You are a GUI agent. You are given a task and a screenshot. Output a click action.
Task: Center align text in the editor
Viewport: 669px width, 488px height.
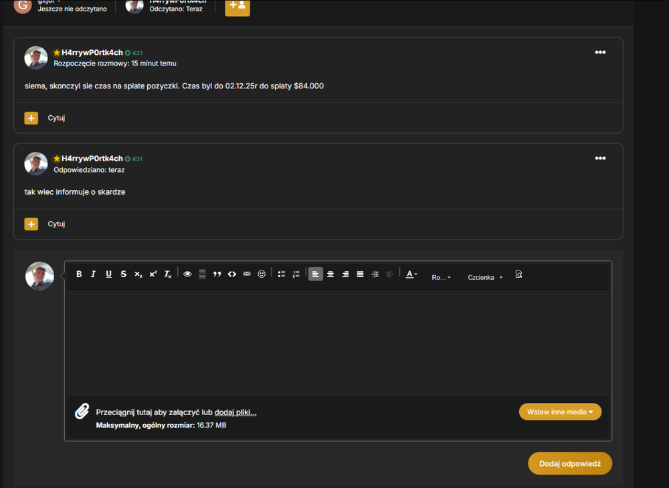330,274
